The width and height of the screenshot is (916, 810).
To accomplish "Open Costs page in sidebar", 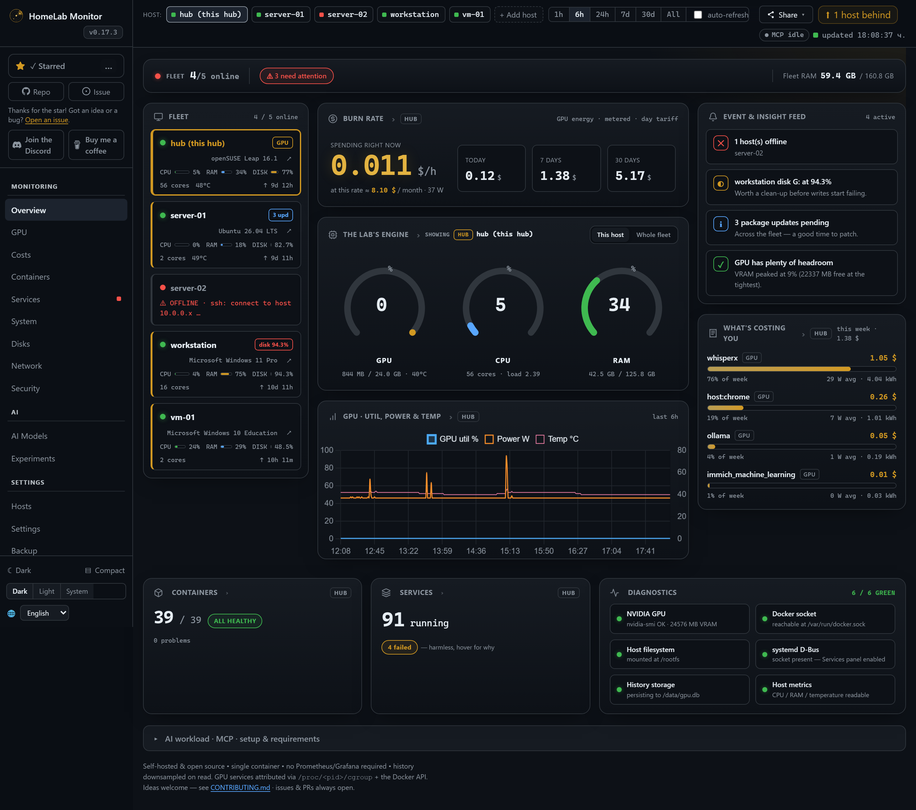I will pos(66,255).
